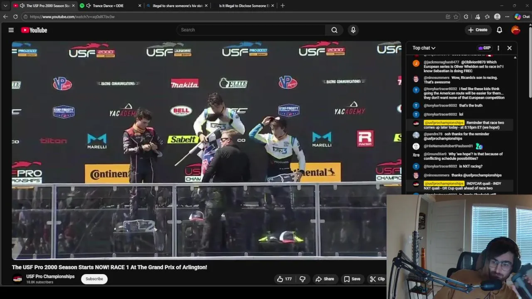Image resolution: width=532 pixels, height=299 pixels.
Task: Start voice search with microphone icon
Action: pos(353,30)
